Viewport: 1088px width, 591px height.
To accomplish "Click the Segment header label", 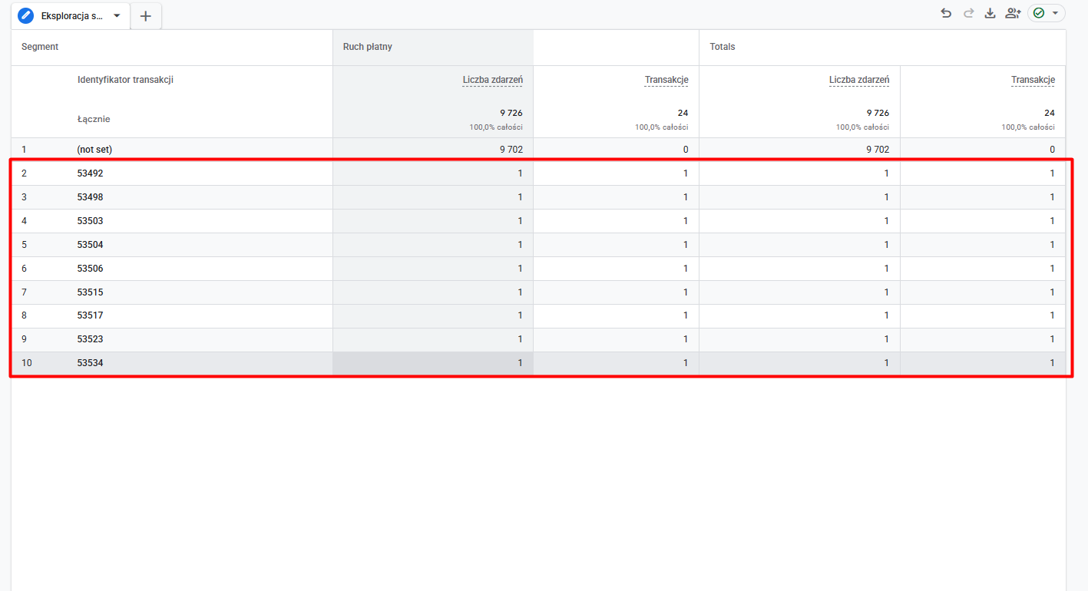I will pos(40,47).
